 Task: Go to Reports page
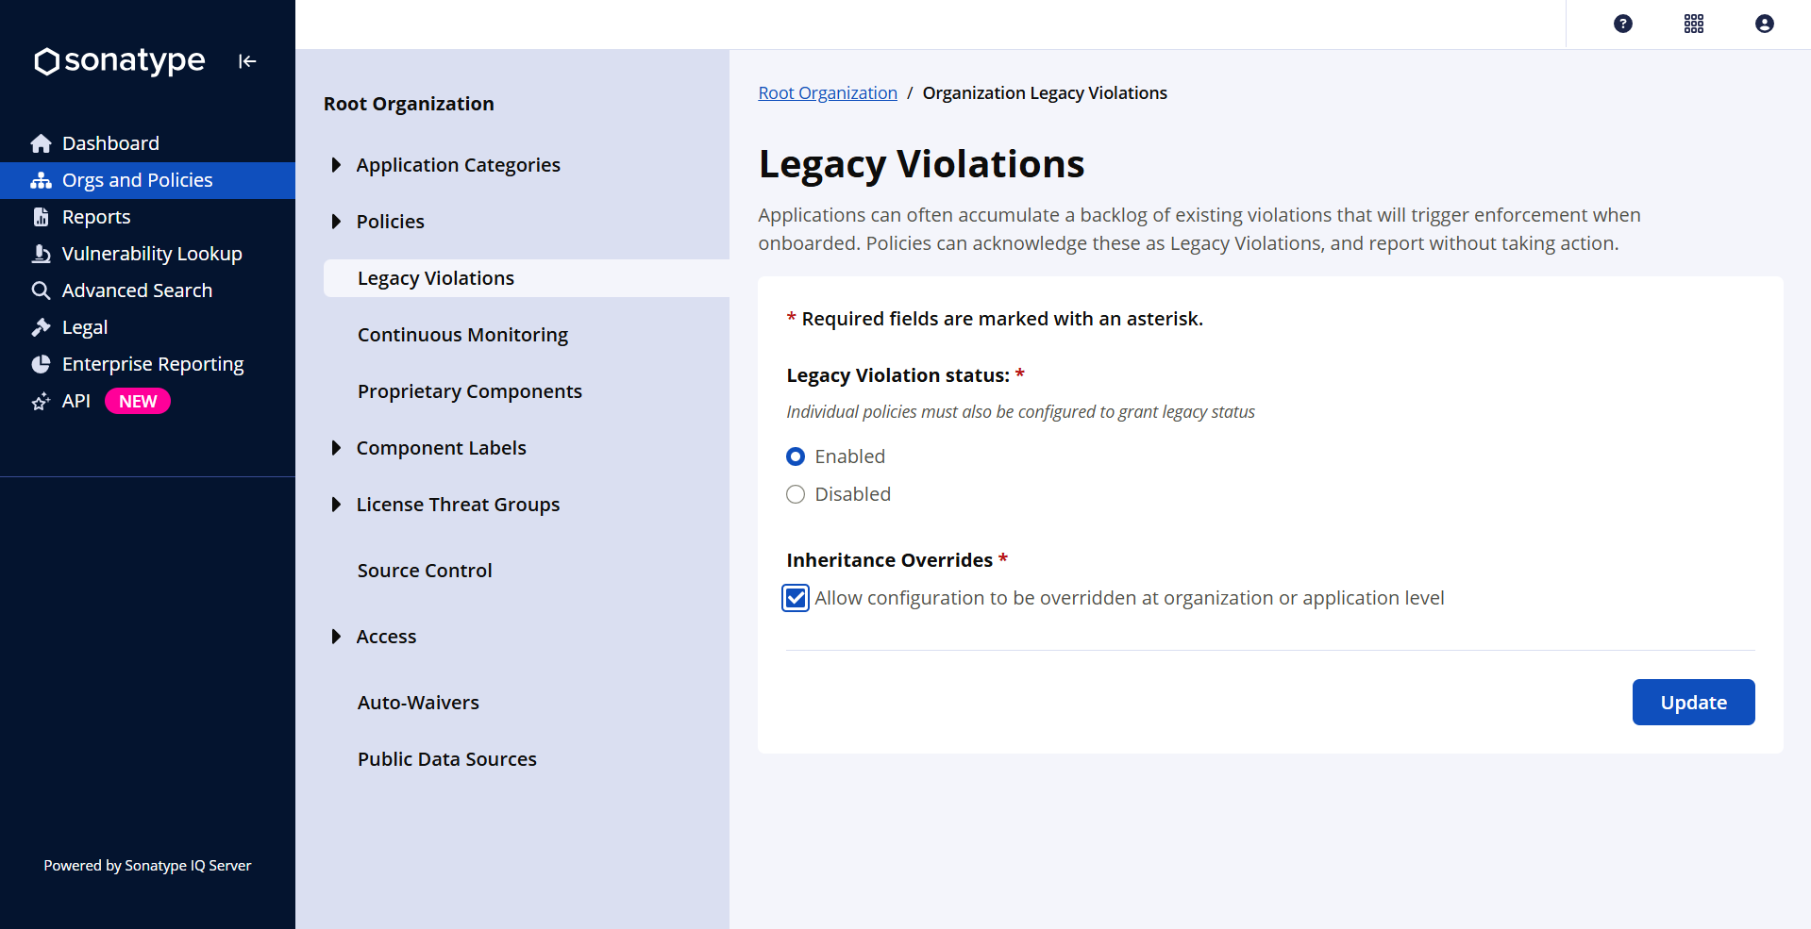[x=147, y=217]
